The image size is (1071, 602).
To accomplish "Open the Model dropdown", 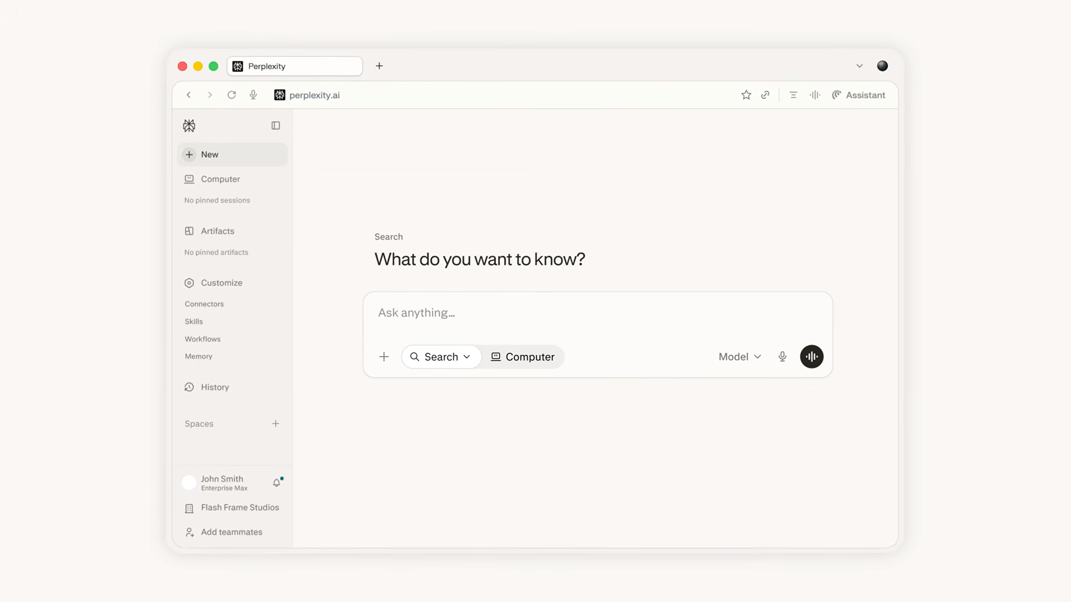I will (740, 357).
